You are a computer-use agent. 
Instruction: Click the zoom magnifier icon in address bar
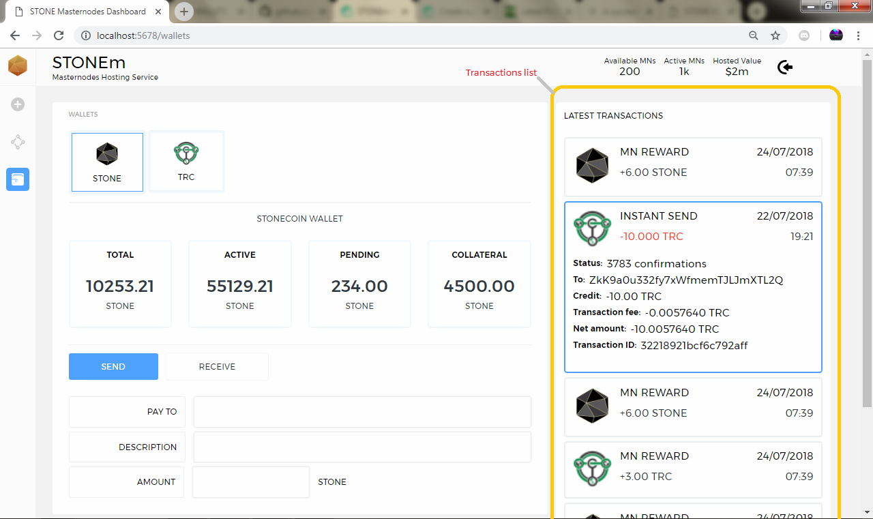754,35
